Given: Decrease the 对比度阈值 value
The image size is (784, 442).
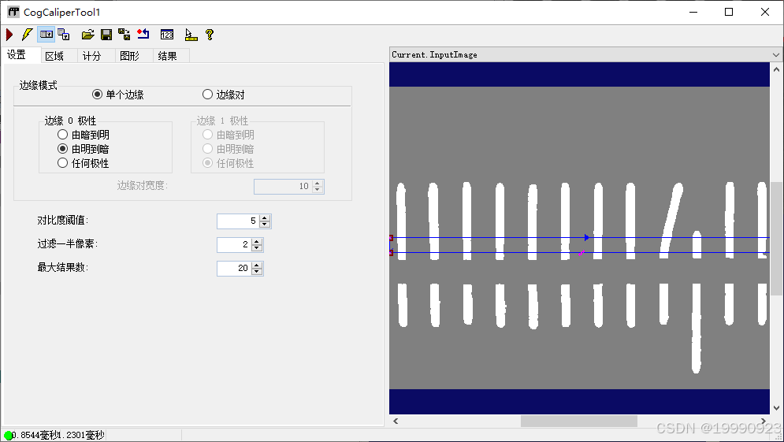Looking at the screenshot, I should [265, 224].
